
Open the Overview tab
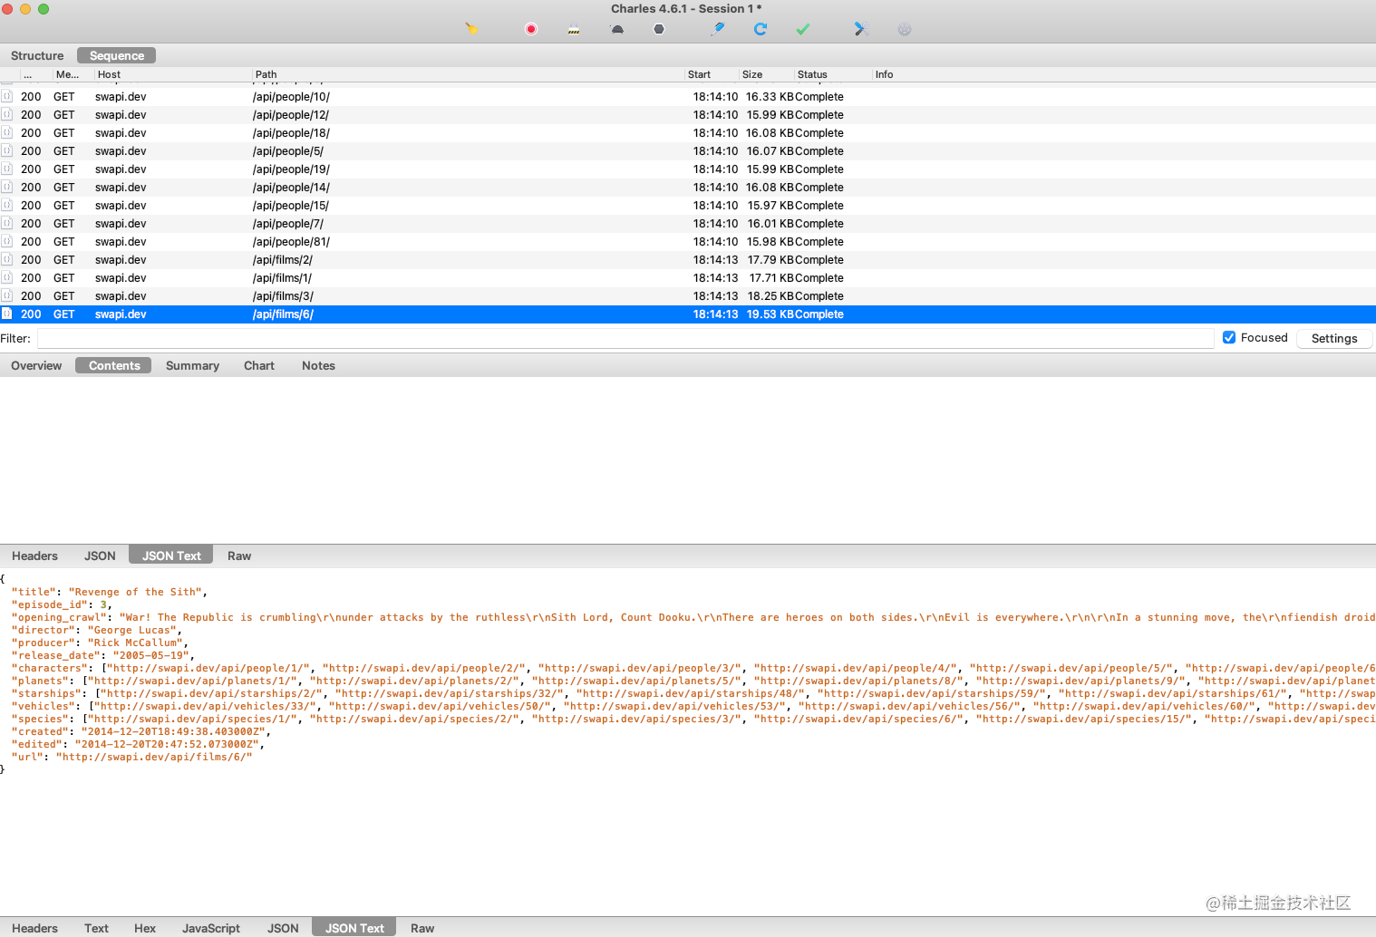tap(36, 365)
